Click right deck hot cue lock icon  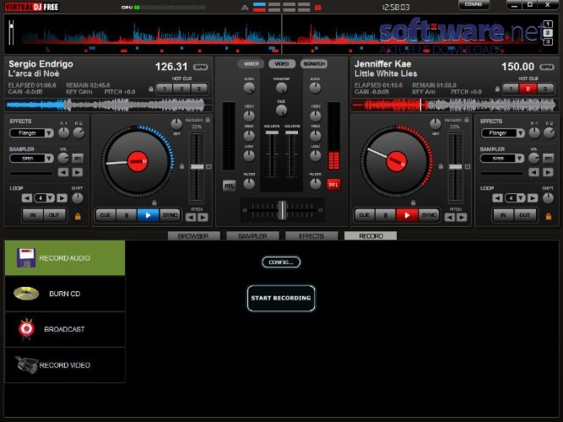[497, 89]
